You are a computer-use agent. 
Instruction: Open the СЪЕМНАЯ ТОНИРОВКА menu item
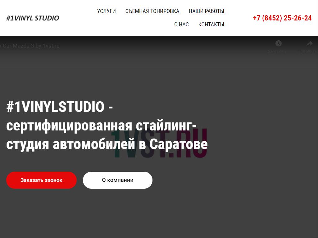(152, 11)
